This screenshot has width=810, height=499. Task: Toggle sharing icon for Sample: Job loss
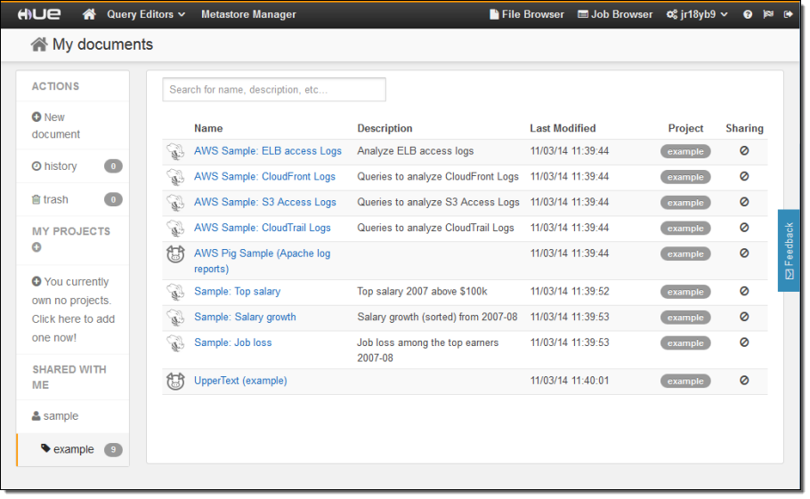pos(744,342)
